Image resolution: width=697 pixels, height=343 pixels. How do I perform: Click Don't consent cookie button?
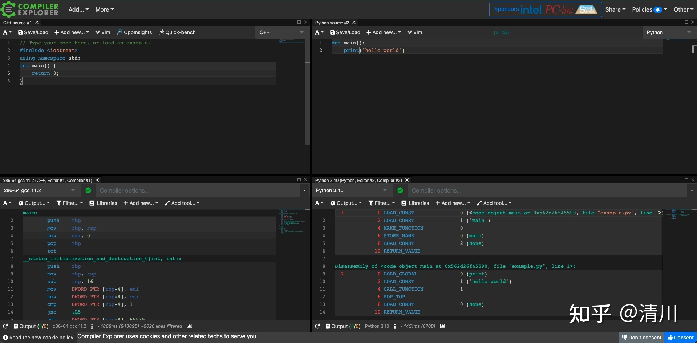[641, 338]
